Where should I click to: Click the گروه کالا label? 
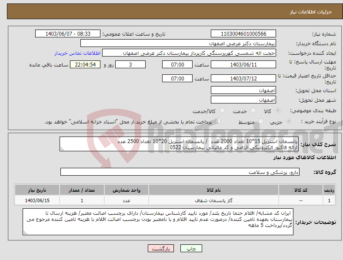point(325,172)
